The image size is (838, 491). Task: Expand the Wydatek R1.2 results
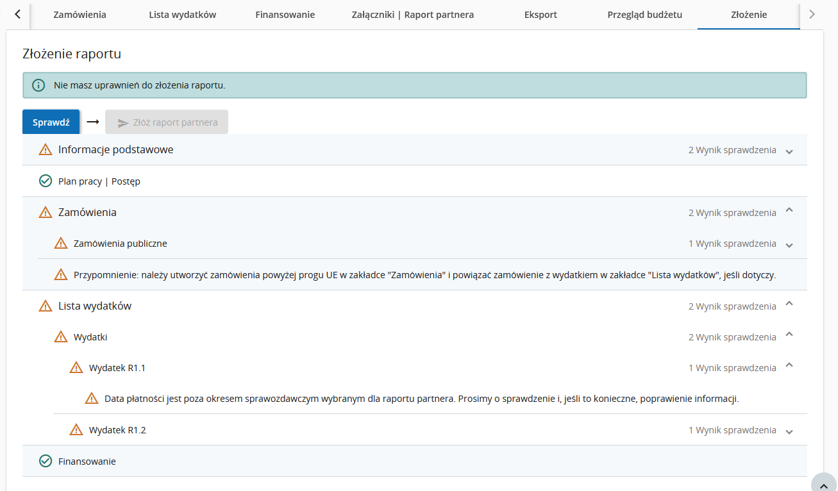click(789, 431)
